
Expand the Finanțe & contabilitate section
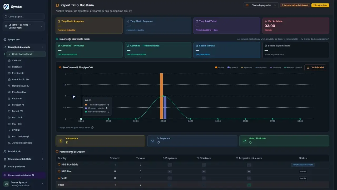(24, 159)
